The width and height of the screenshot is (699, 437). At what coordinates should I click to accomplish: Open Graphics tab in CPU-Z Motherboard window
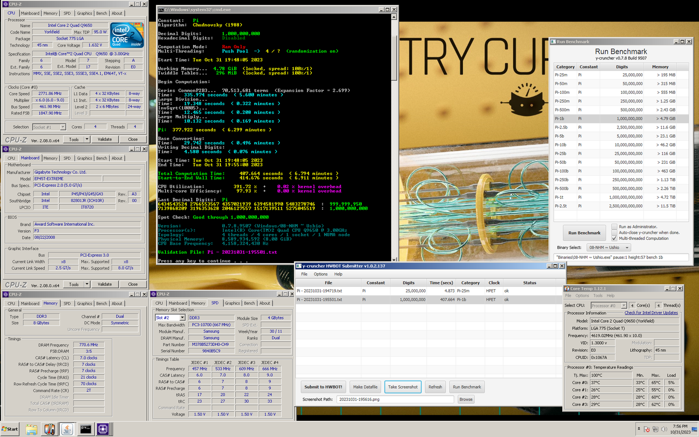85,158
